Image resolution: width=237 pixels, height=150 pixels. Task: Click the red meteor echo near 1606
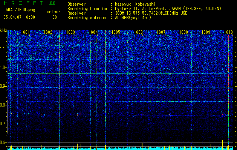coord(142,114)
